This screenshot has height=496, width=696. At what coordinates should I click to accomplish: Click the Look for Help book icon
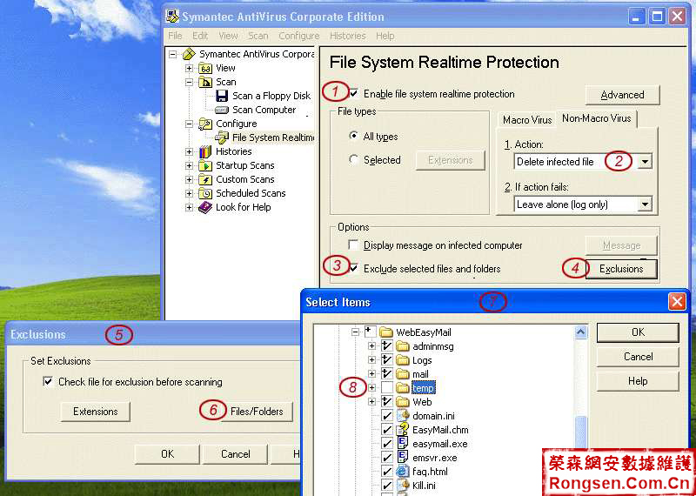205,207
